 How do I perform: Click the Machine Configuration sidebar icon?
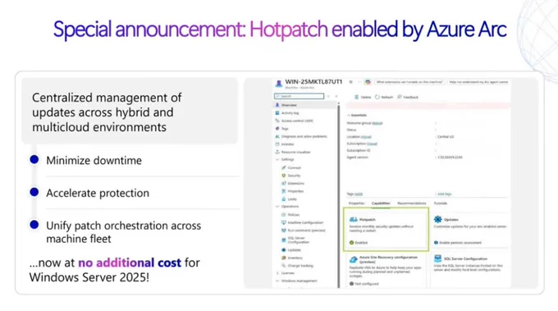284,222
